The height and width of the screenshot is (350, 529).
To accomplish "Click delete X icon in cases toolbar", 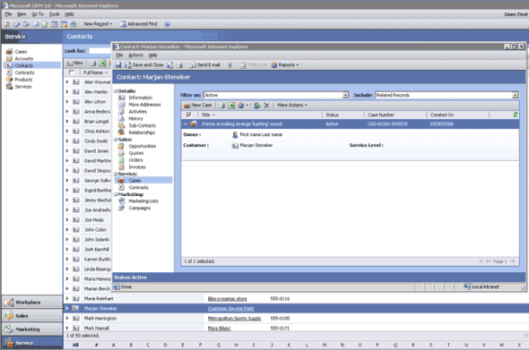I will click(x=266, y=106).
